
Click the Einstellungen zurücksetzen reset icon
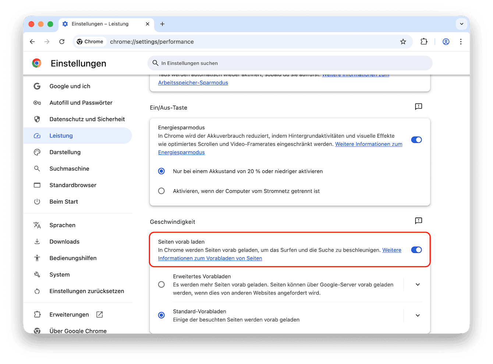click(x=37, y=291)
